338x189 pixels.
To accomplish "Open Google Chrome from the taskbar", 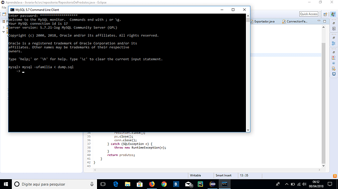I will point(164,184).
